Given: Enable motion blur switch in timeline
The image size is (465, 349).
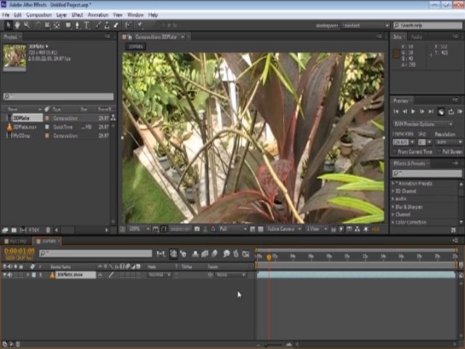Looking at the screenshot, I should (x=215, y=254).
